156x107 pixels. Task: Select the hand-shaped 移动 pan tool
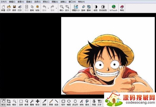pos(3,102)
